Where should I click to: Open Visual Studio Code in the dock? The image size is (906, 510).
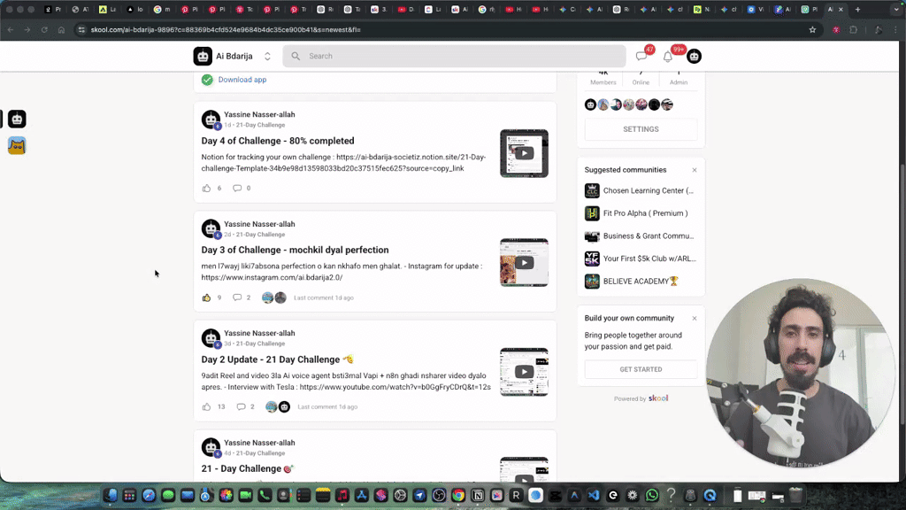click(594, 496)
